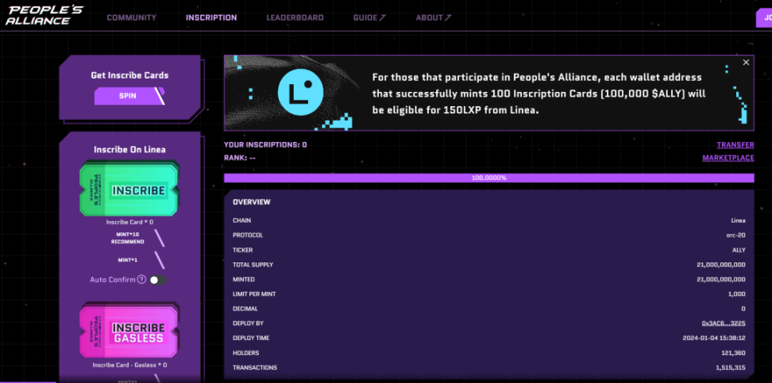This screenshot has width=772, height=383.
Task: Open the Leaderboard page
Action: pos(295,17)
